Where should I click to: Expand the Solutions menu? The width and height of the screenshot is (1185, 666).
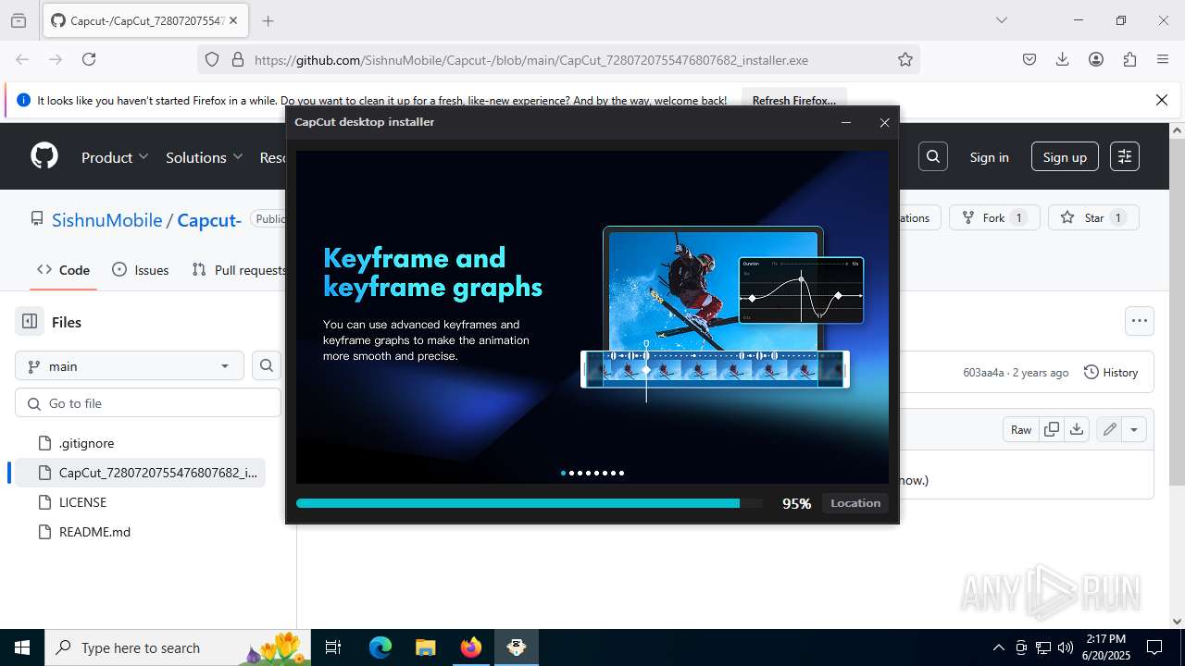tap(204, 157)
